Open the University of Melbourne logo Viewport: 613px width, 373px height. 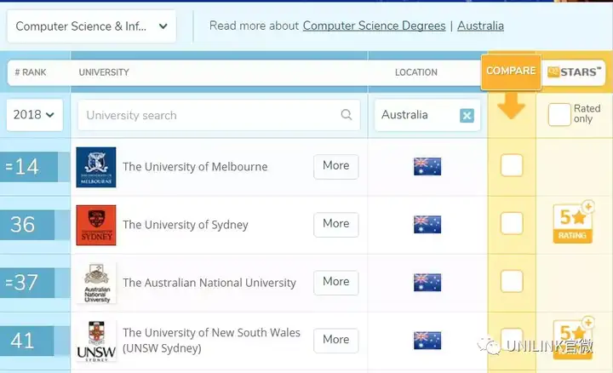point(96,168)
